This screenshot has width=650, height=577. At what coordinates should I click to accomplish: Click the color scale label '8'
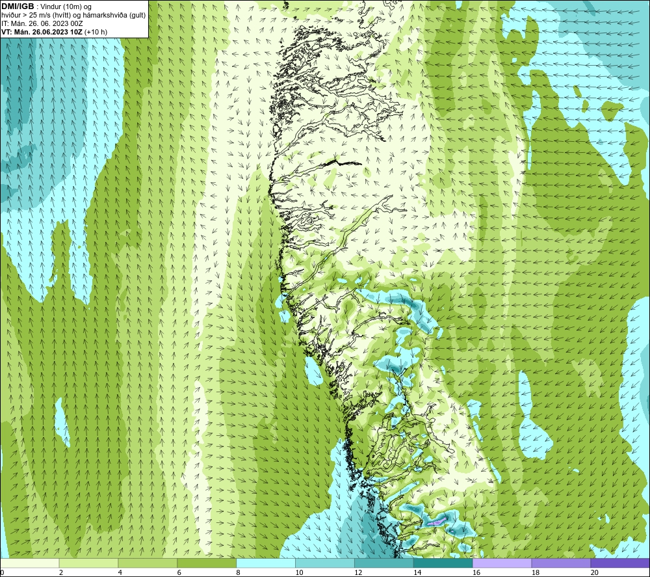(x=238, y=572)
